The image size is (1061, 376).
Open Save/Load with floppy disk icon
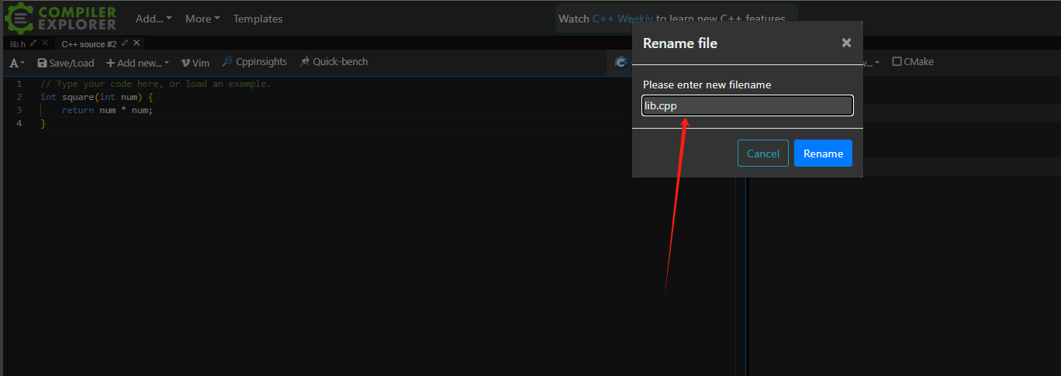click(65, 63)
